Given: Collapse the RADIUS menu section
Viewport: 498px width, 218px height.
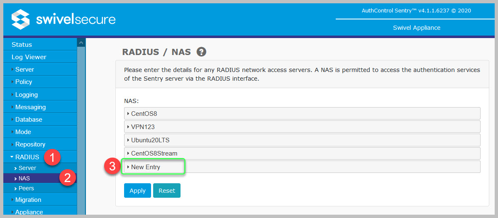Looking at the screenshot, I should click(x=27, y=157).
